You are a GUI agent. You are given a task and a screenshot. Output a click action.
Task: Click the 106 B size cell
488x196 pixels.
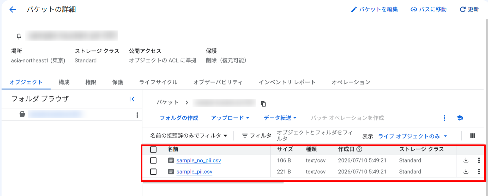pos(284,160)
